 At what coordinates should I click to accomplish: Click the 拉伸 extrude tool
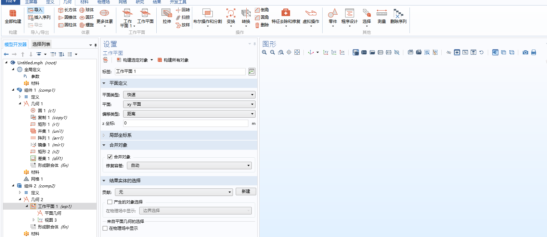pos(167,16)
